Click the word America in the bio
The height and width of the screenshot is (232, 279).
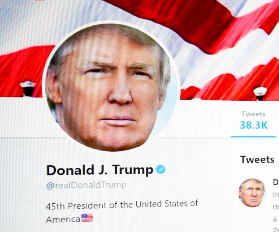click(63, 219)
